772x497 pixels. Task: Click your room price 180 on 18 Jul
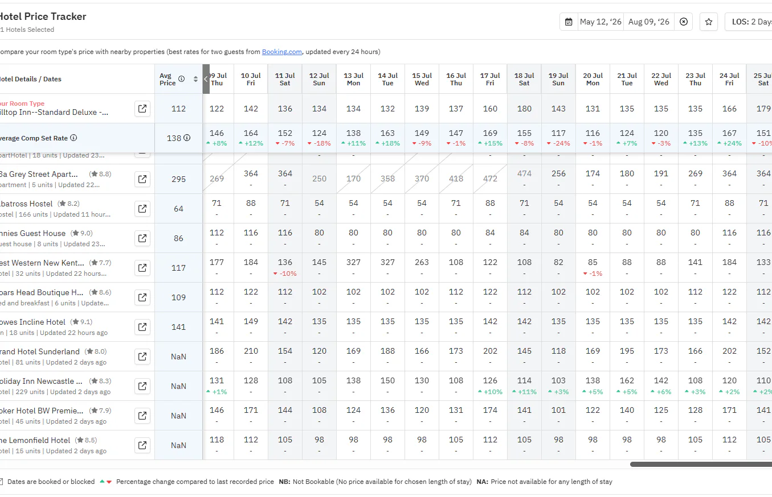pos(524,109)
